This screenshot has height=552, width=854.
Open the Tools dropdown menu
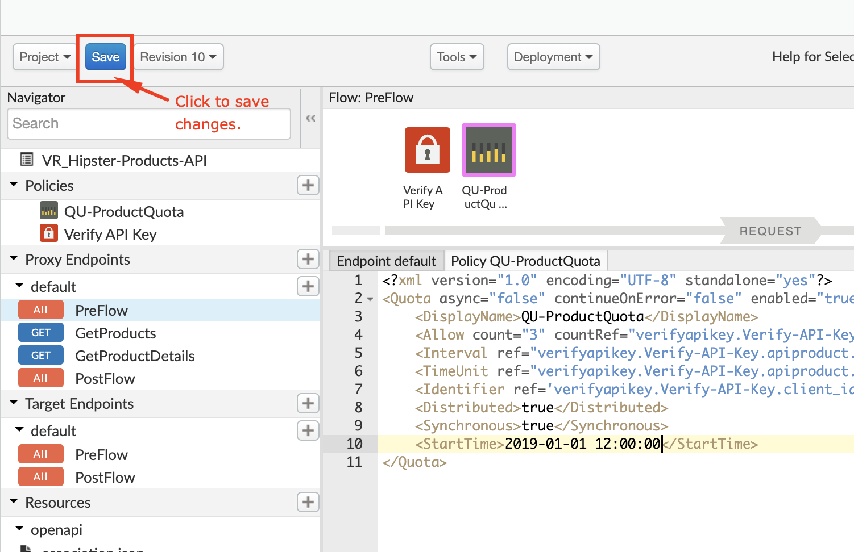coord(457,57)
